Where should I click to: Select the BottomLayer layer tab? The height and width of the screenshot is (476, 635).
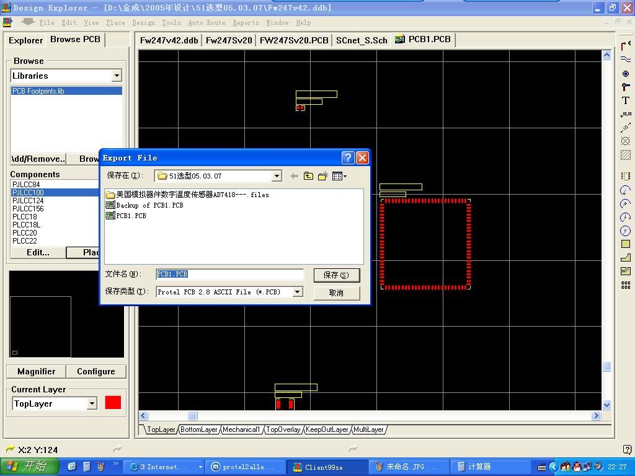199,430
